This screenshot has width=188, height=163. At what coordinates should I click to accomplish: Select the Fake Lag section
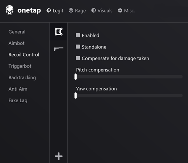(18, 100)
